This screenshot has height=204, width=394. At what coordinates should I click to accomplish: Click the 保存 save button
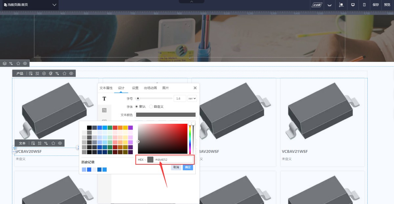[x=376, y=5]
